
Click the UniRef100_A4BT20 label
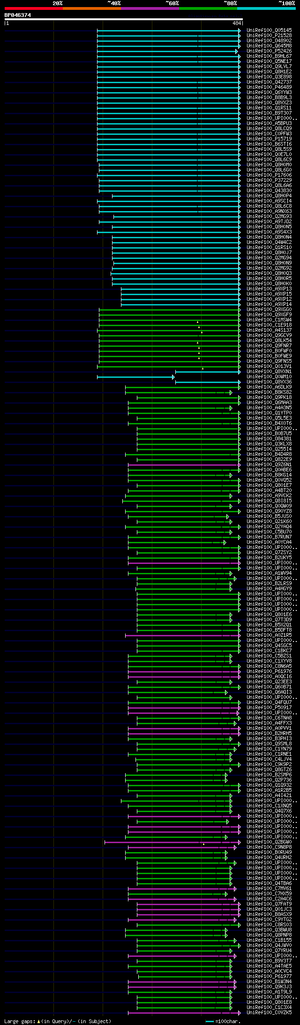(269, 491)
